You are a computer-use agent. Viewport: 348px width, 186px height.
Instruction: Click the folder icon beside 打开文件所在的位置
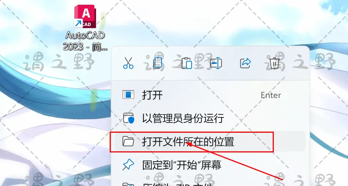pyautogui.click(x=128, y=141)
